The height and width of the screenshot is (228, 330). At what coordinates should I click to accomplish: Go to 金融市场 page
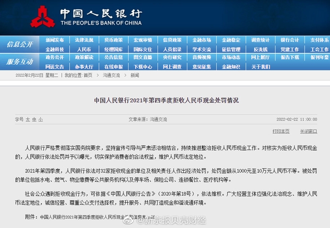click(x=202, y=40)
